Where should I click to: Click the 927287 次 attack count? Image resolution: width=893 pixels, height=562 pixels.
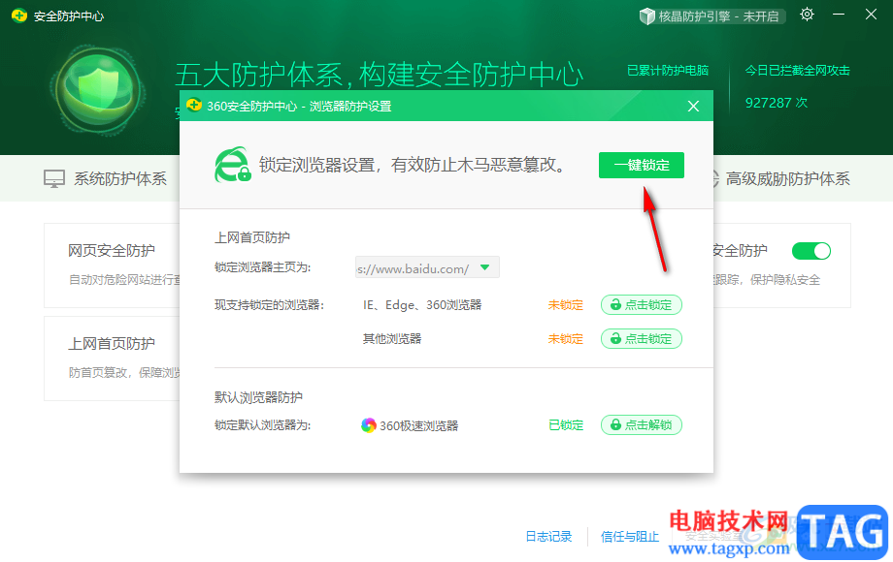click(x=777, y=103)
